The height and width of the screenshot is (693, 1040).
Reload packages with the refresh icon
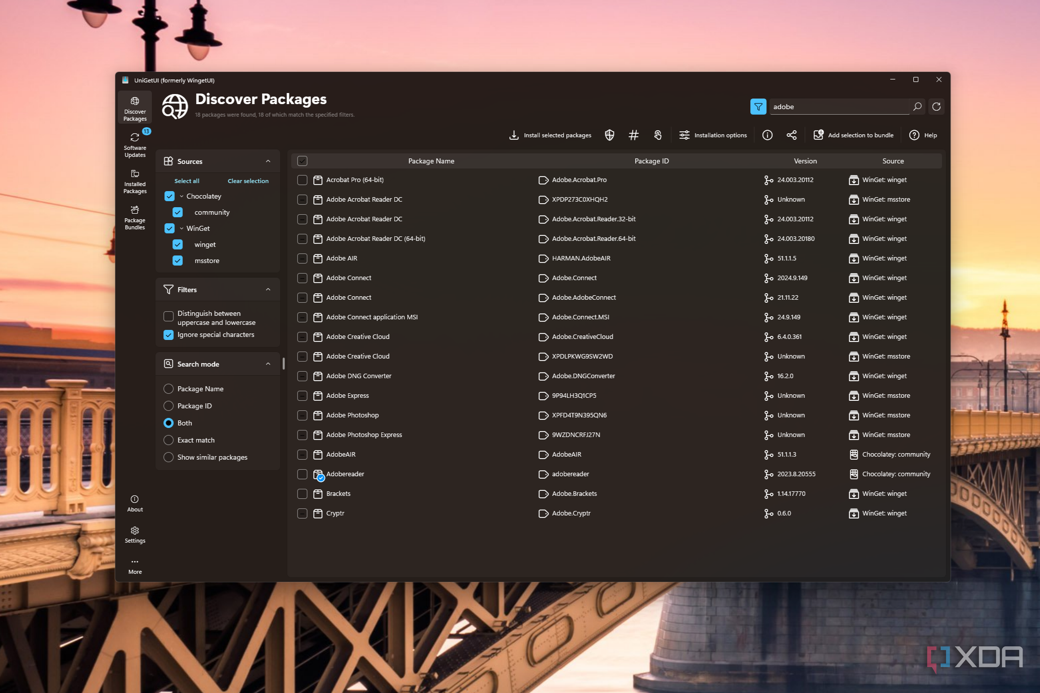[x=936, y=107]
